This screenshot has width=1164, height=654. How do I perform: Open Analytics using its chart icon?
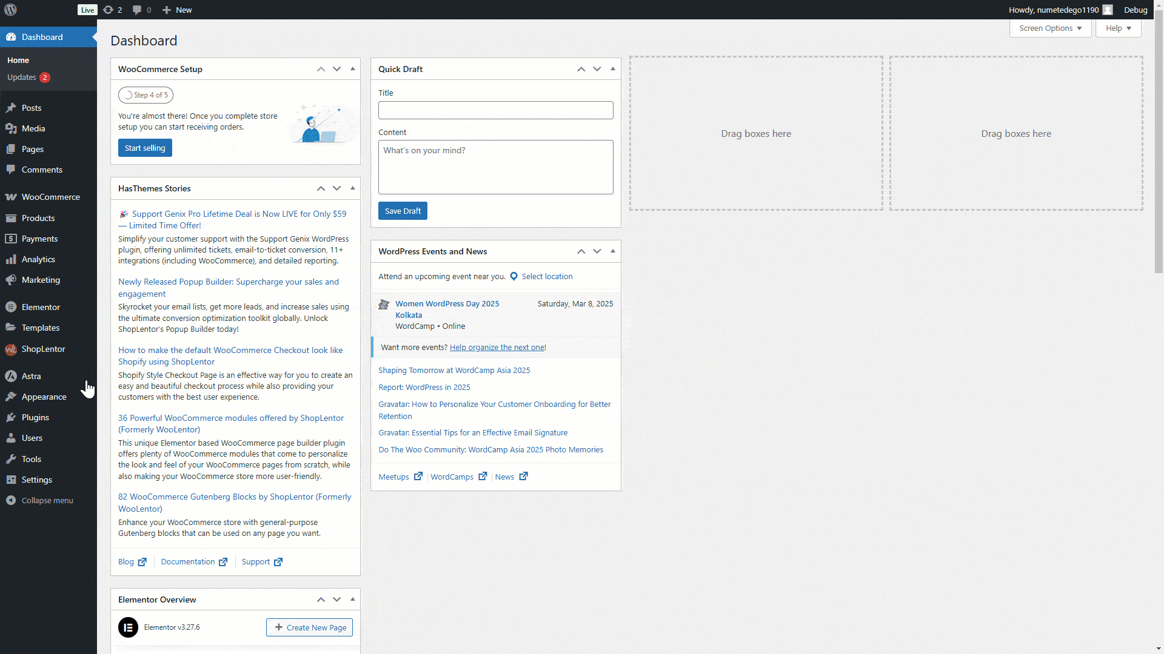(x=12, y=259)
